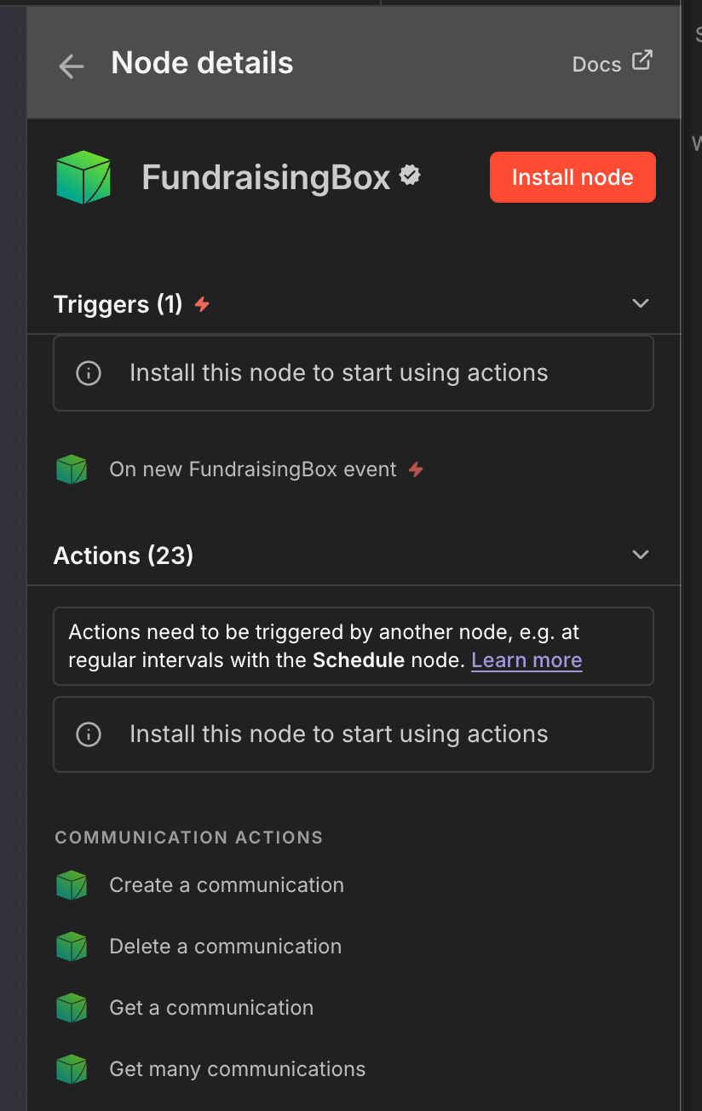Screen dimensions: 702x1111
Task: Click info icon in Triggers install notice
Action: coord(89,373)
